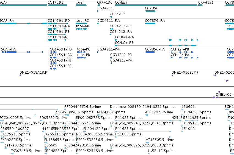Select the DME1-018A18.R clone end label
The width and height of the screenshot is (234, 155).
[x=34, y=73]
